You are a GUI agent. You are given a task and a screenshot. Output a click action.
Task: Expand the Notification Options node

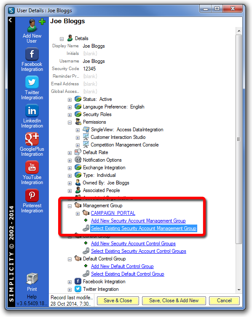pyautogui.click(x=70, y=160)
